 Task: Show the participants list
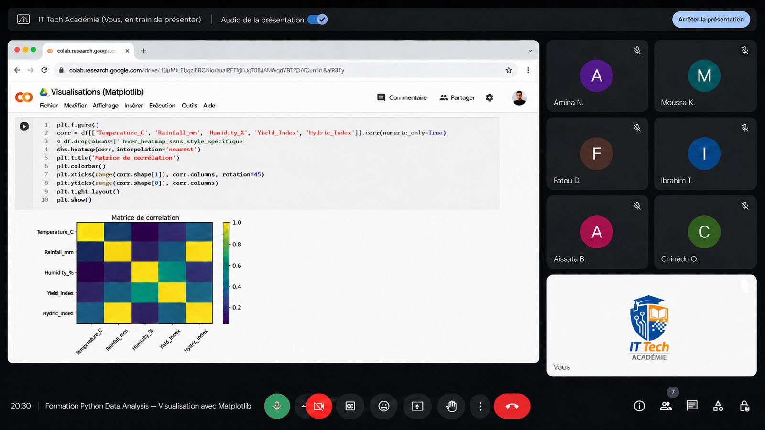666,406
